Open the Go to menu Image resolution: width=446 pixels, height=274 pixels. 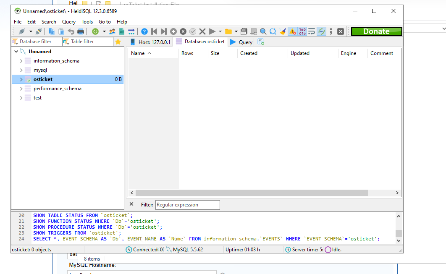(x=105, y=22)
